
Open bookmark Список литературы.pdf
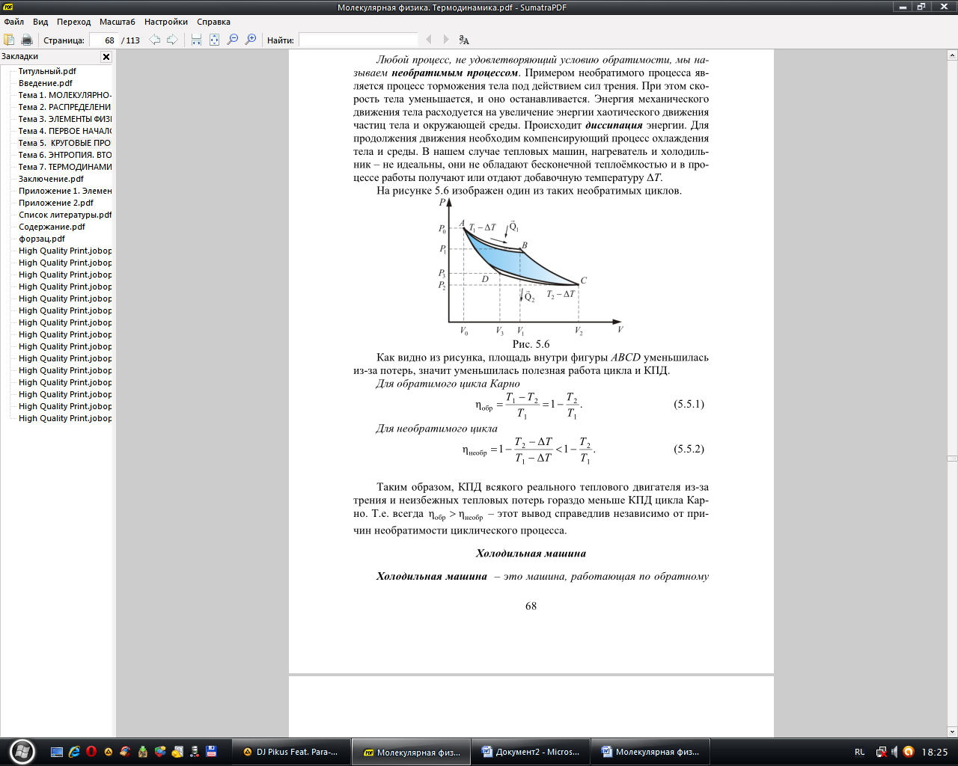point(65,215)
